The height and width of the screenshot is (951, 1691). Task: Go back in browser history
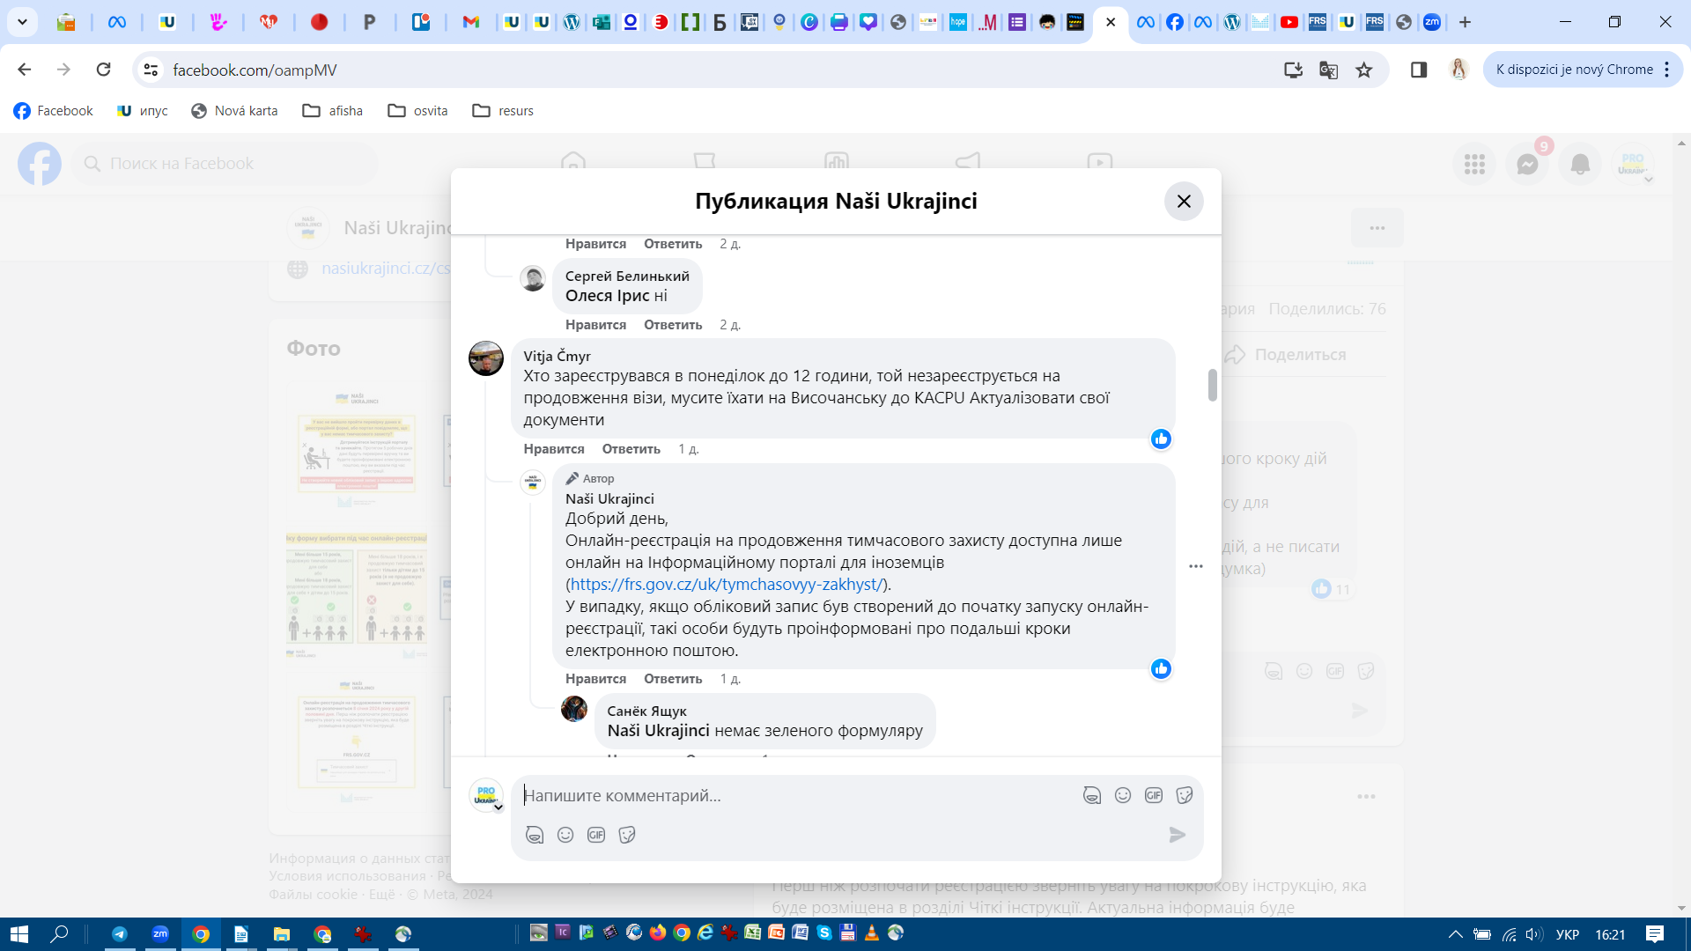point(25,70)
